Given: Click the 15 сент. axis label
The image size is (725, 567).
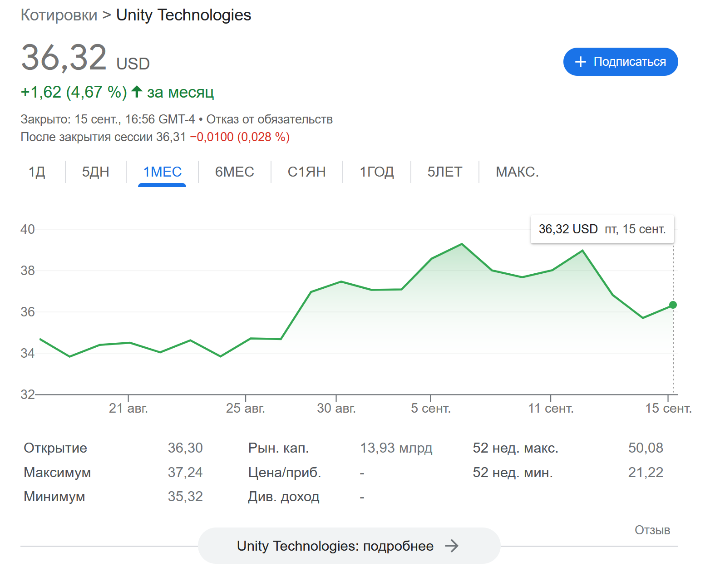Looking at the screenshot, I should click(669, 408).
